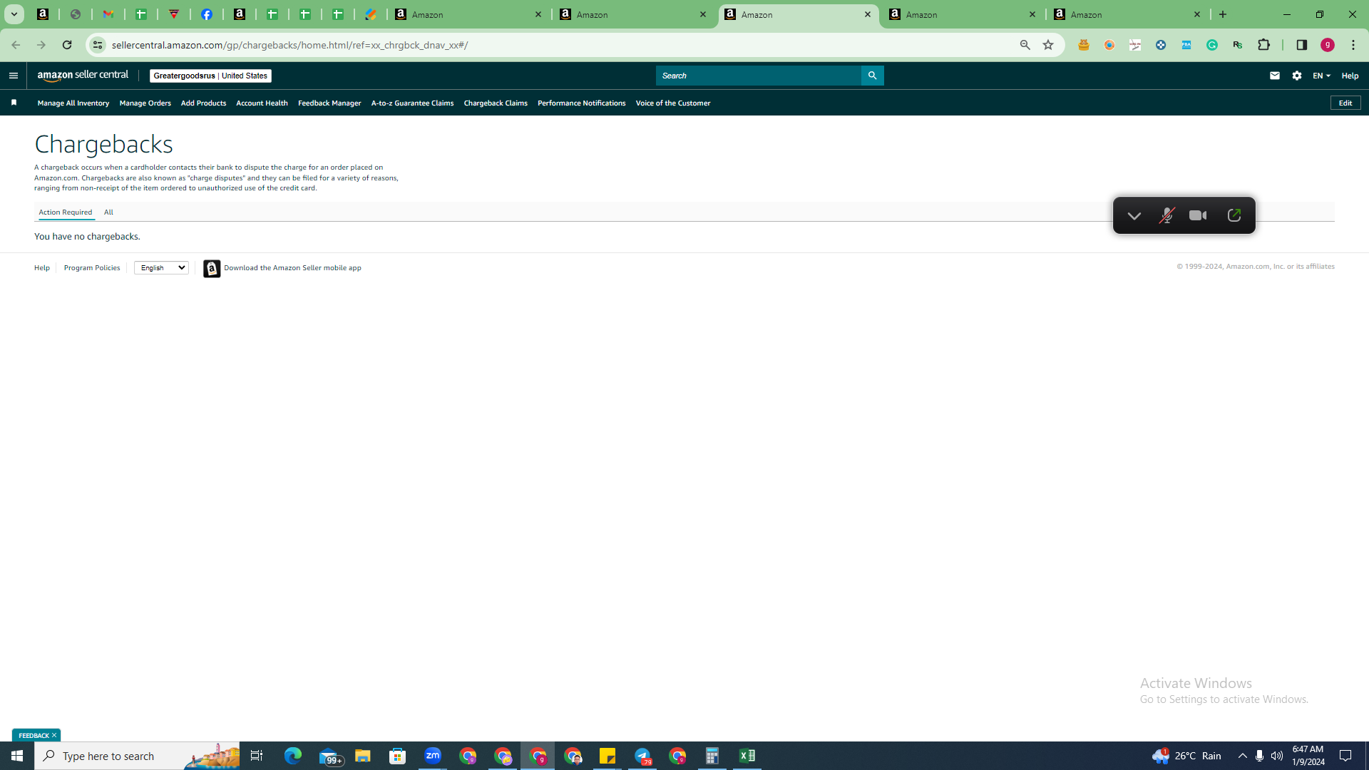Screen dimensions: 1369x770
Task: Click the bookmark icon beside Manage All Inventory
Action: click(14, 103)
